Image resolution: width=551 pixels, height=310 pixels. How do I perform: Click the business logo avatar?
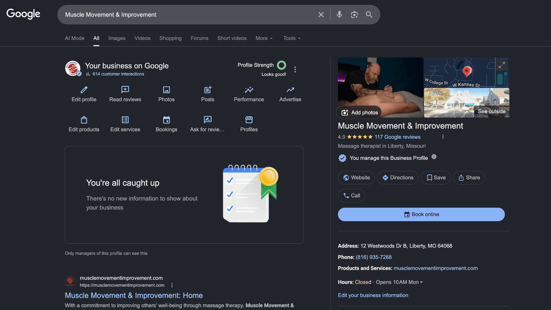point(73,68)
